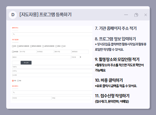156x115 pixels.
Task: Select the 무료 (free) radio button
Action: click(13, 80)
